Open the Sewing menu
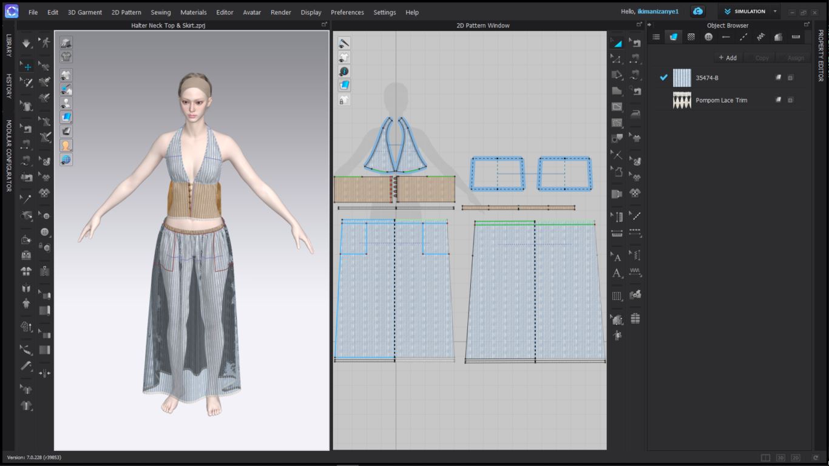829x466 pixels. [x=161, y=12]
